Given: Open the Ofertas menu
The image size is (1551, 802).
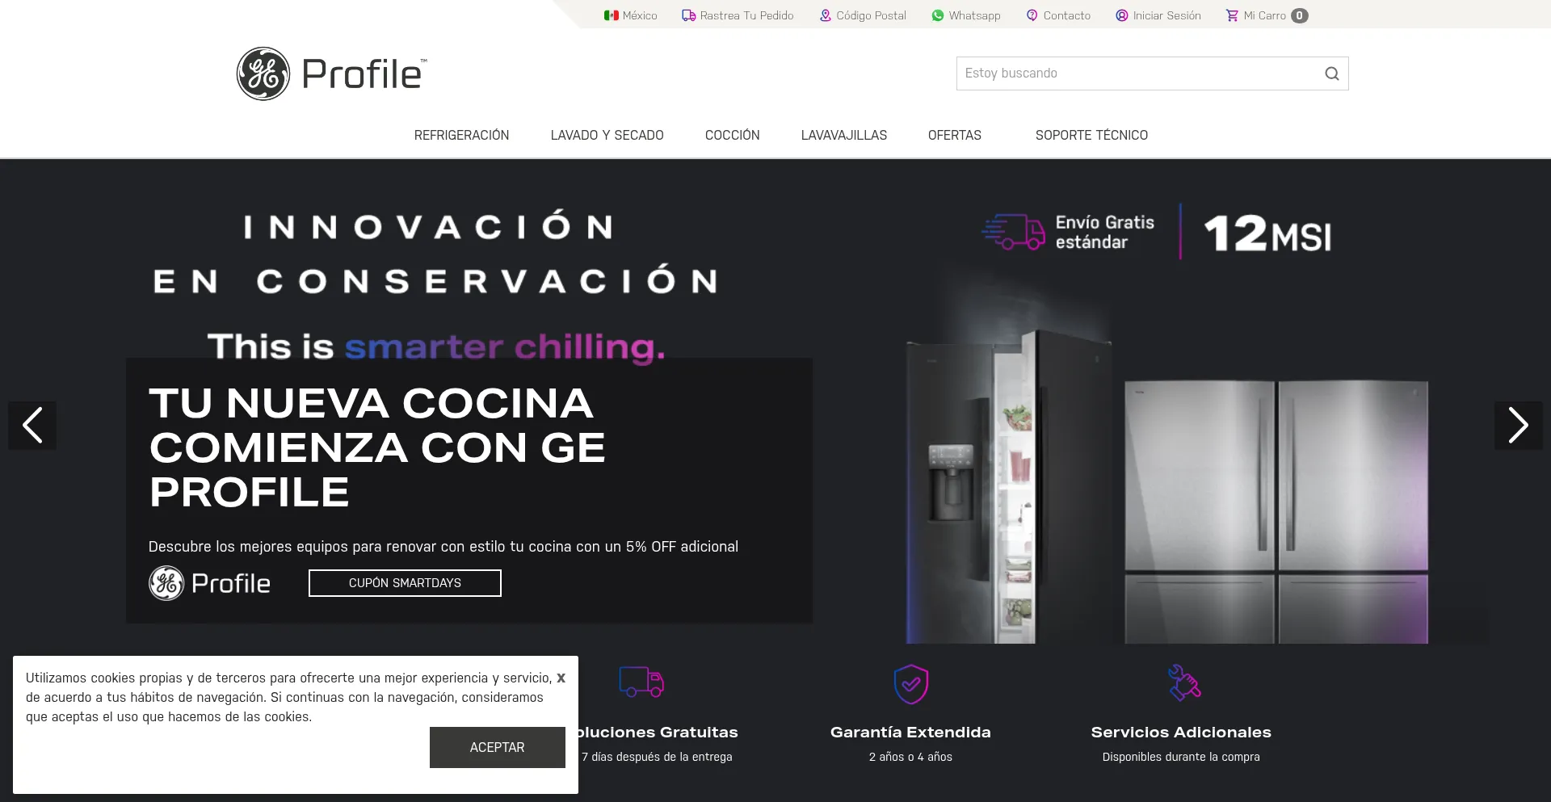Looking at the screenshot, I should pyautogui.click(x=954, y=135).
